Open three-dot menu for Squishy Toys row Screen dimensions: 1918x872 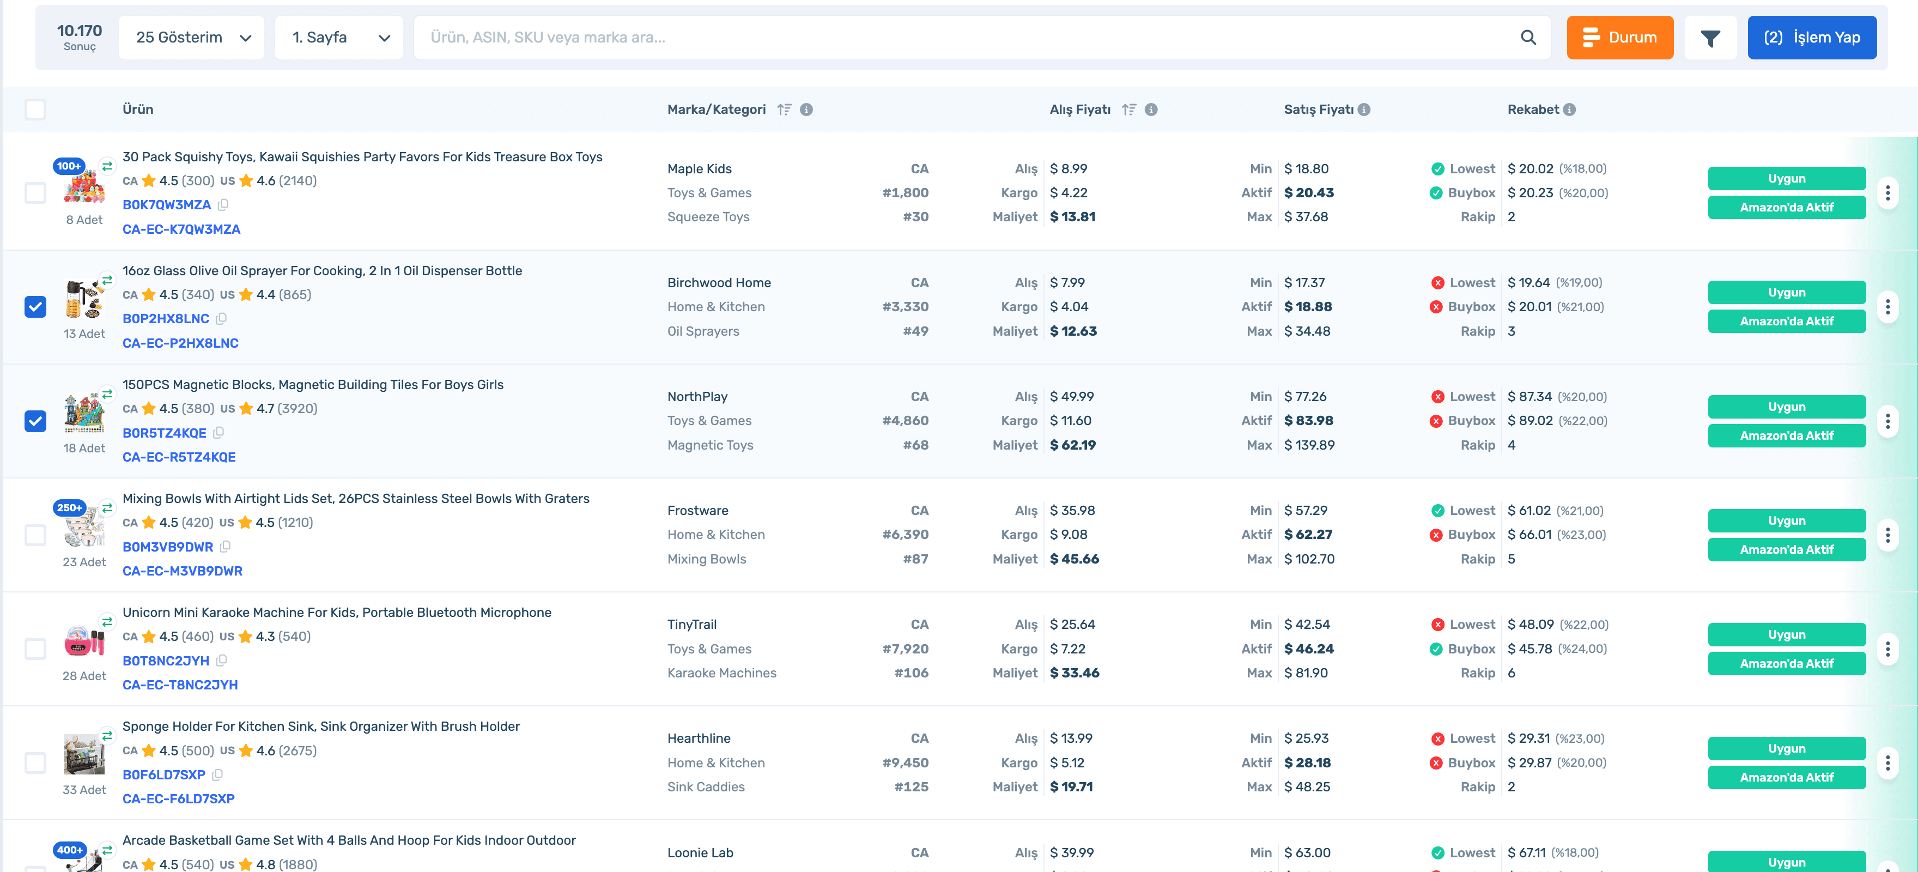1887,193
